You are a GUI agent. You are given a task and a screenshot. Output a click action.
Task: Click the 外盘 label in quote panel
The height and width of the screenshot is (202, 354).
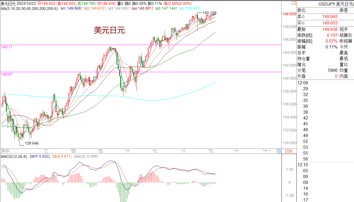point(302,76)
